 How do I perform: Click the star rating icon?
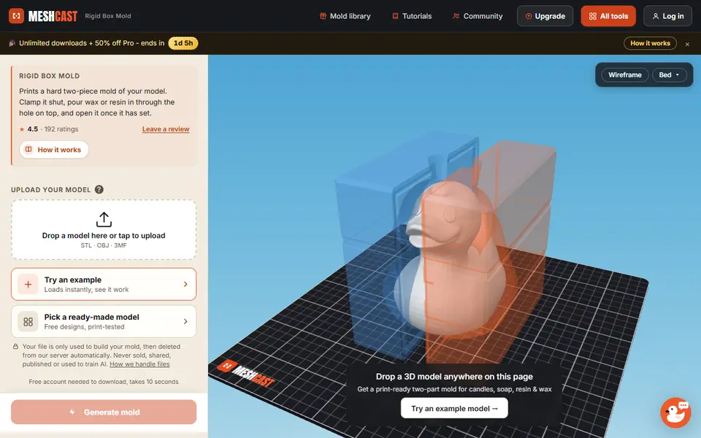tap(21, 129)
